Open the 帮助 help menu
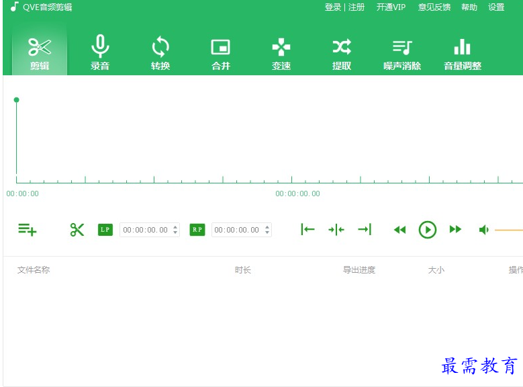Viewport: 523px width, 387px height. [469, 7]
